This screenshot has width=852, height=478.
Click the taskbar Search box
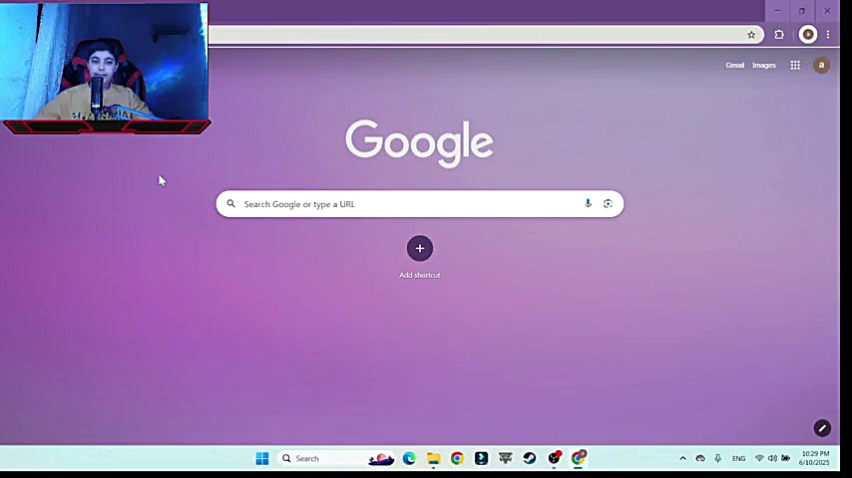(x=320, y=458)
